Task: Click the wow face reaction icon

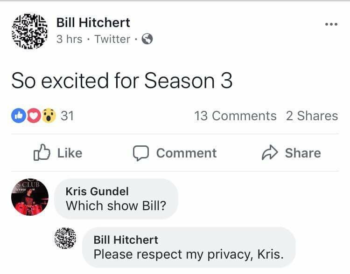Action: [x=48, y=116]
